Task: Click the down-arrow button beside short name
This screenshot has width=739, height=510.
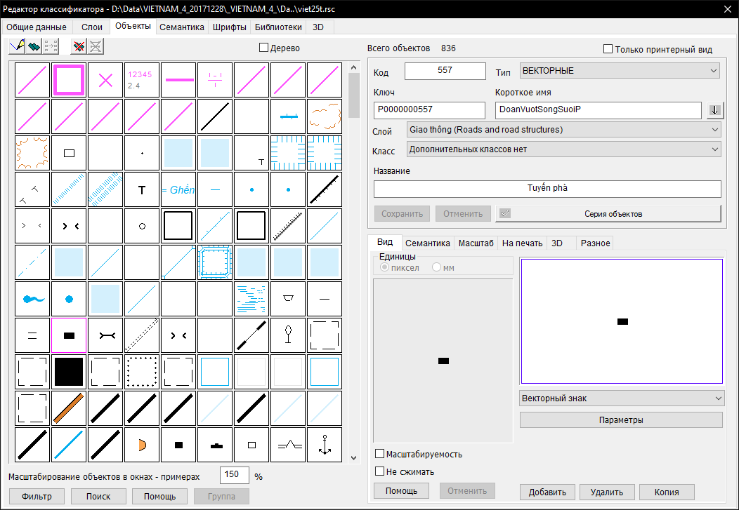Action: point(714,110)
